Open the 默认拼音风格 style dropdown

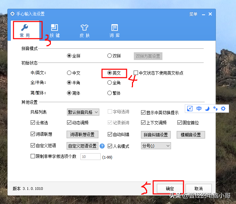pyautogui.click(x=83, y=112)
